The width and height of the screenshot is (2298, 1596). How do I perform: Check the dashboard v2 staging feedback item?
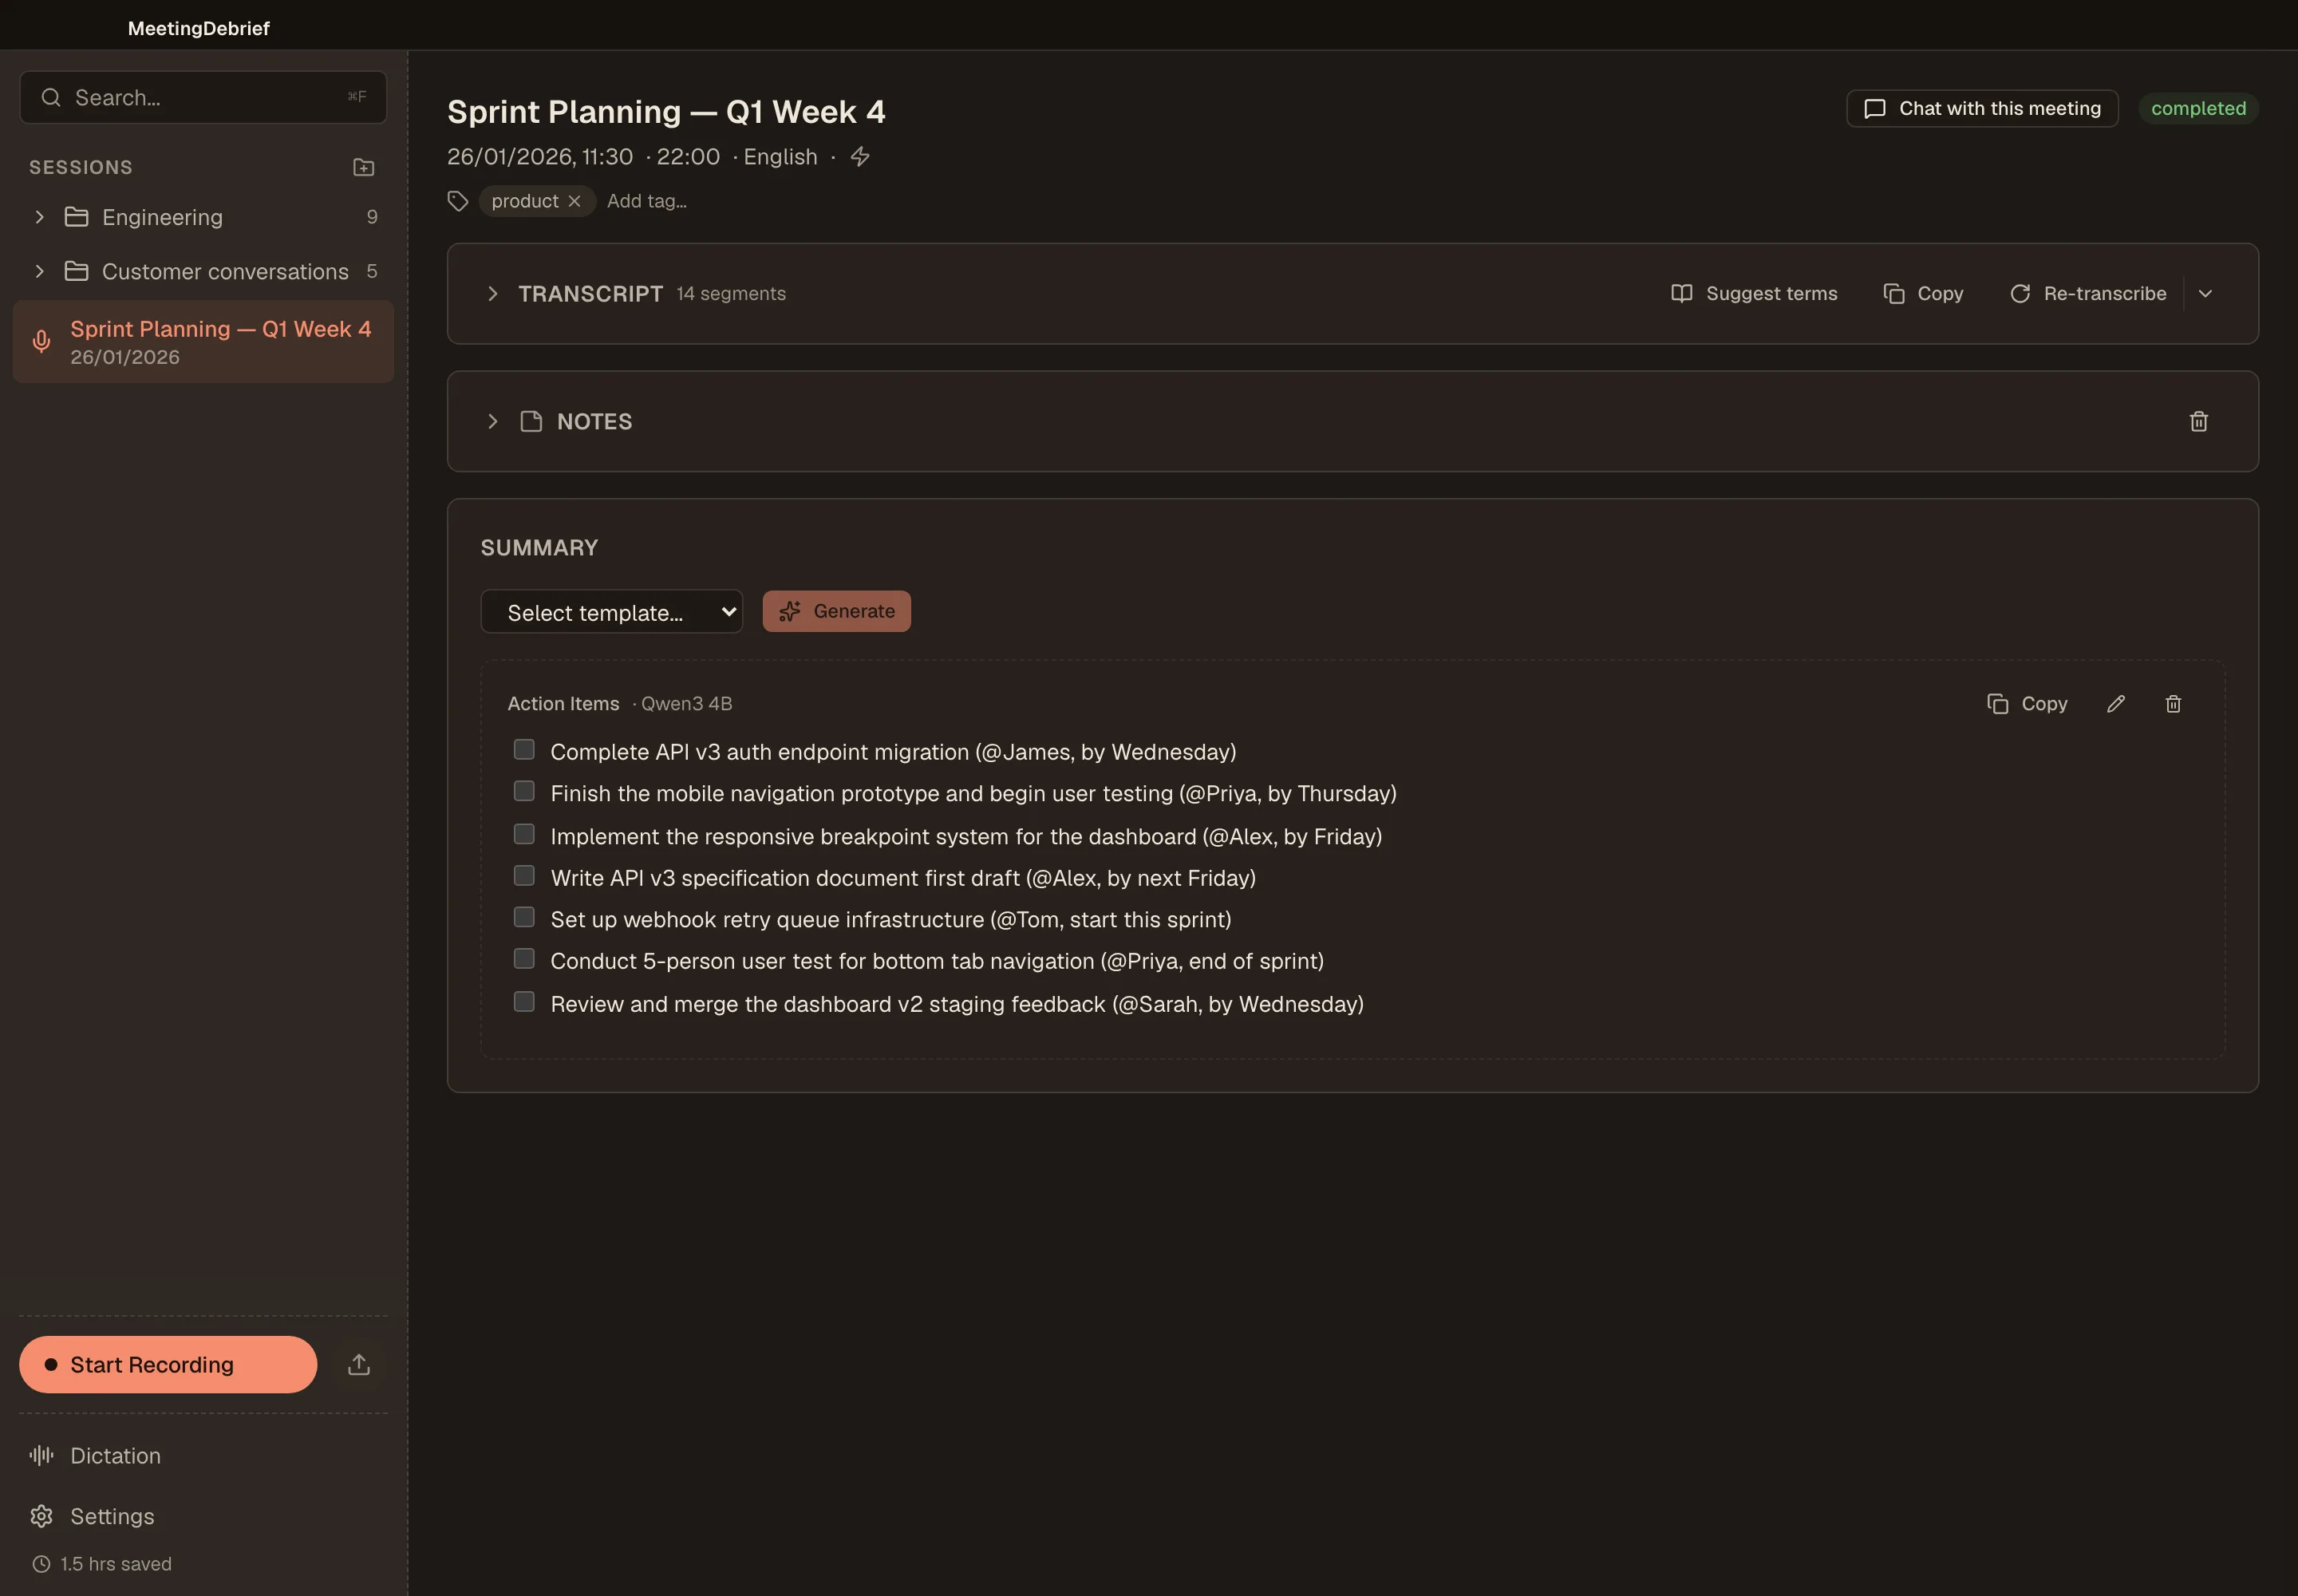click(524, 1001)
